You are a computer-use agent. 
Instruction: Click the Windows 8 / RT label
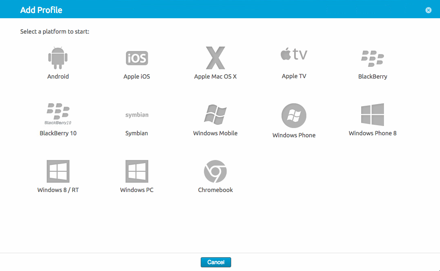click(x=58, y=190)
